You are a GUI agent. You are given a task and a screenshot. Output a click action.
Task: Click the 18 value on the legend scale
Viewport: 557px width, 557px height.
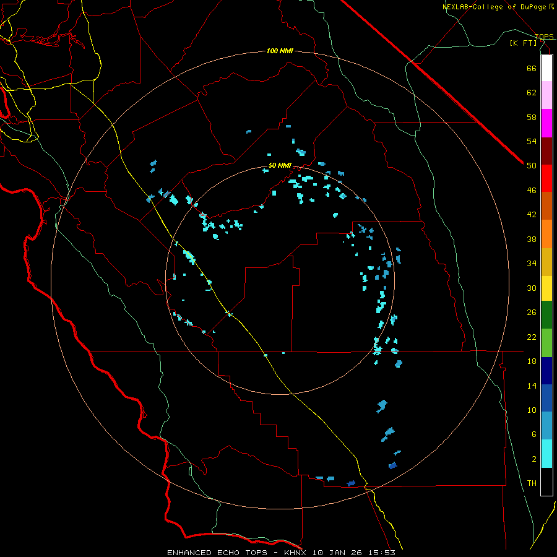(532, 361)
